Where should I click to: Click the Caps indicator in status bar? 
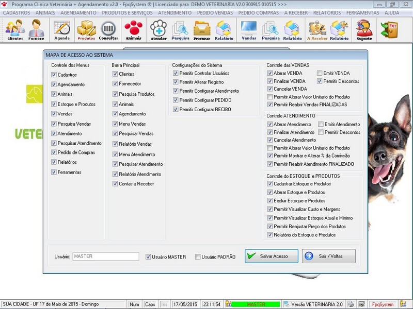[150, 304]
